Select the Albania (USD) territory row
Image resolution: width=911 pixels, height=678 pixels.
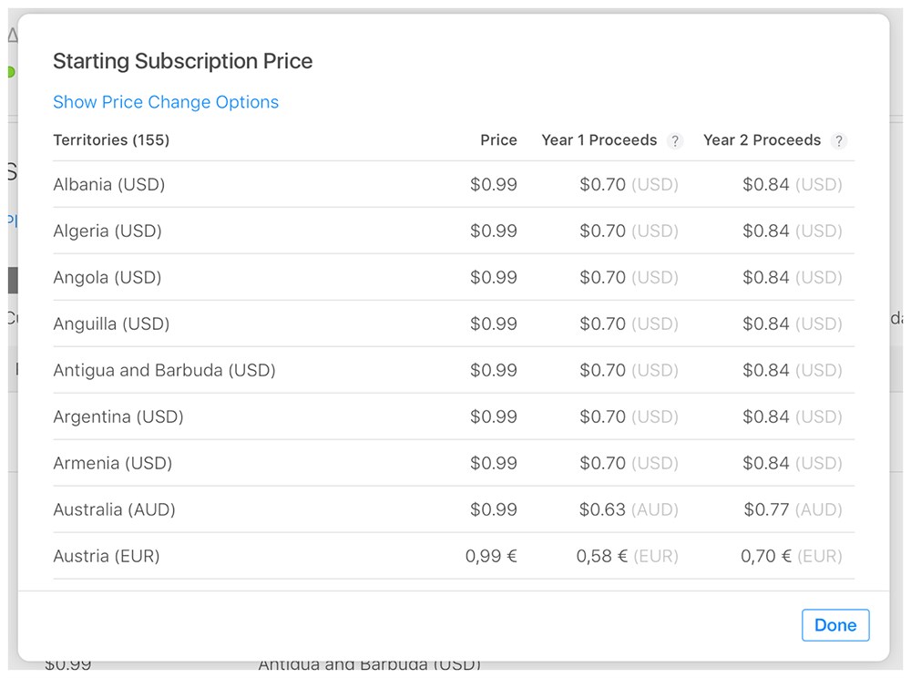[453, 184]
